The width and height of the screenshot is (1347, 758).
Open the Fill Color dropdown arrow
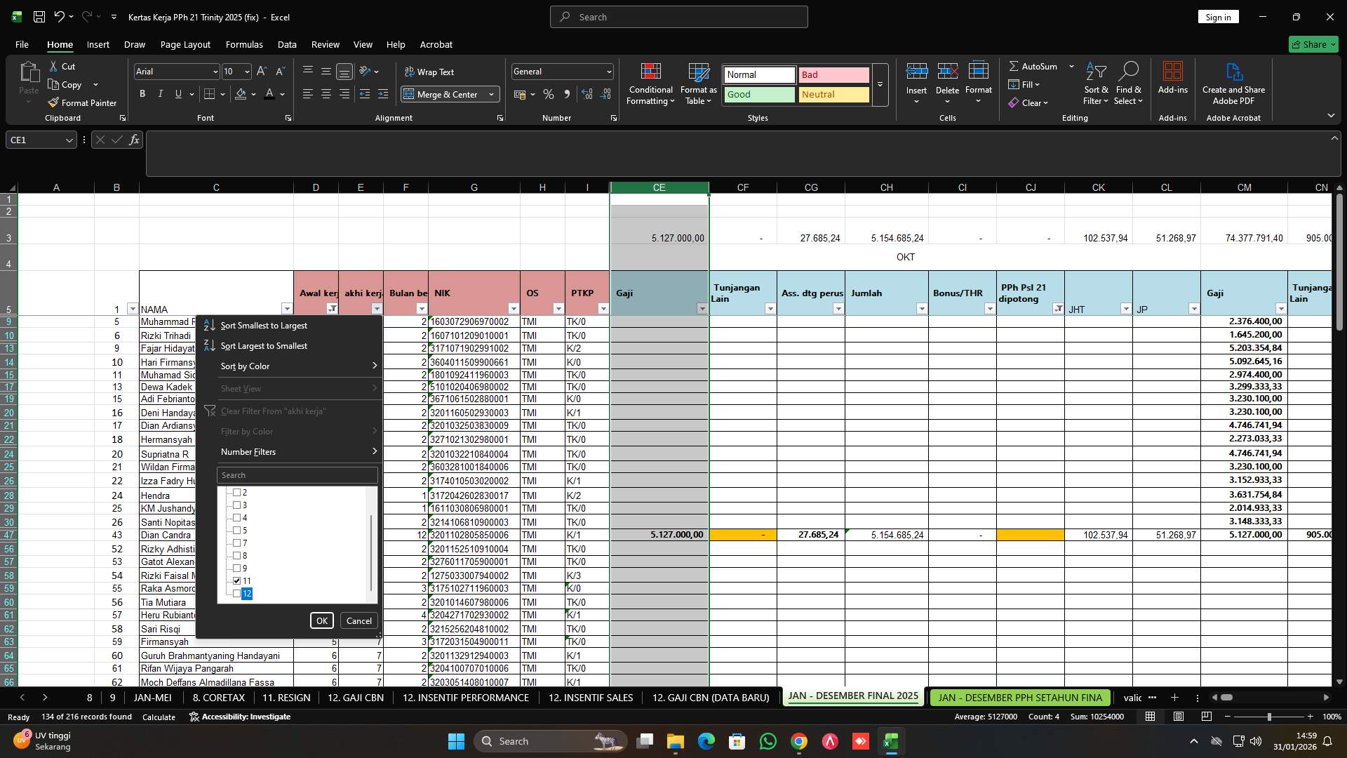254,94
